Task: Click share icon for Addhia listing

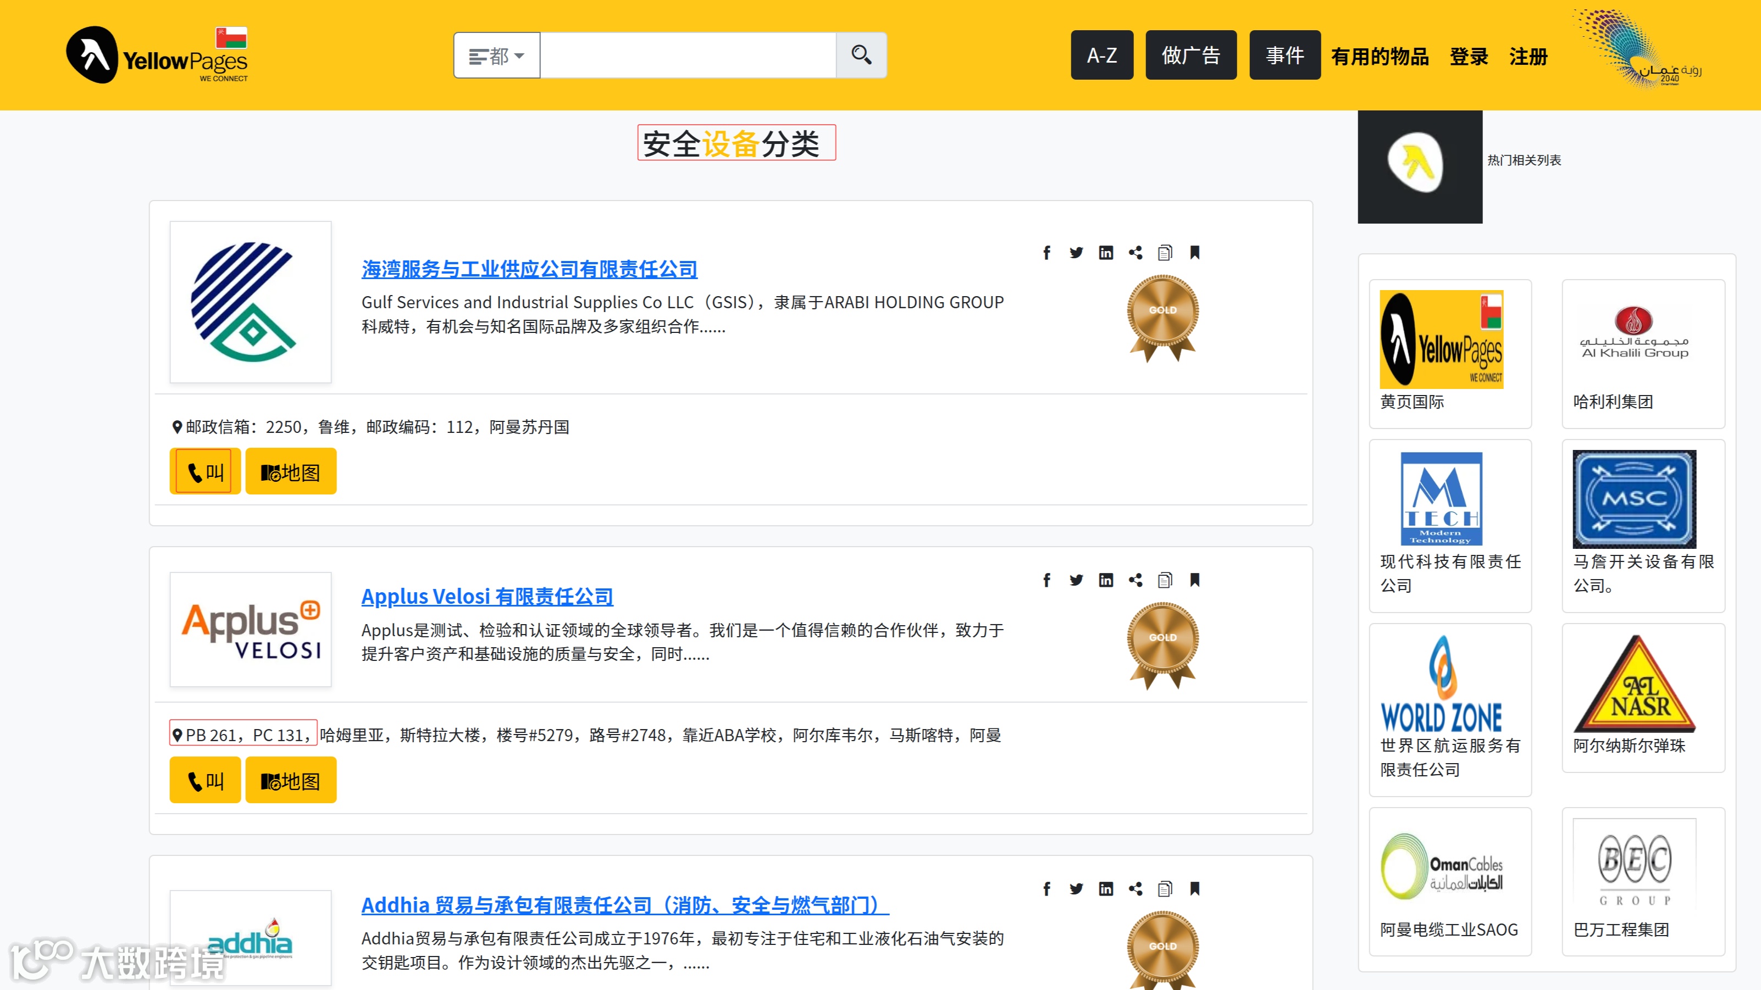Action: [1136, 888]
